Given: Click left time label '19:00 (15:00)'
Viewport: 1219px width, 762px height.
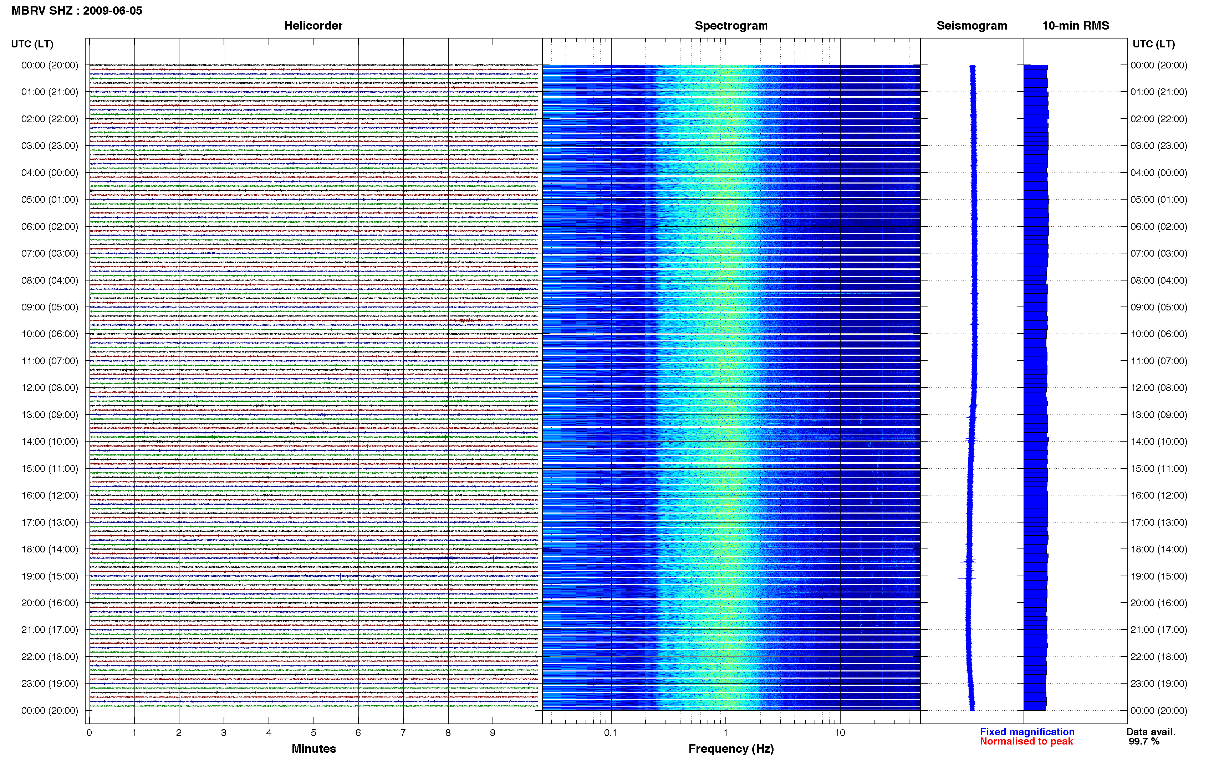Looking at the screenshot, I should click(x=50, y=576).
